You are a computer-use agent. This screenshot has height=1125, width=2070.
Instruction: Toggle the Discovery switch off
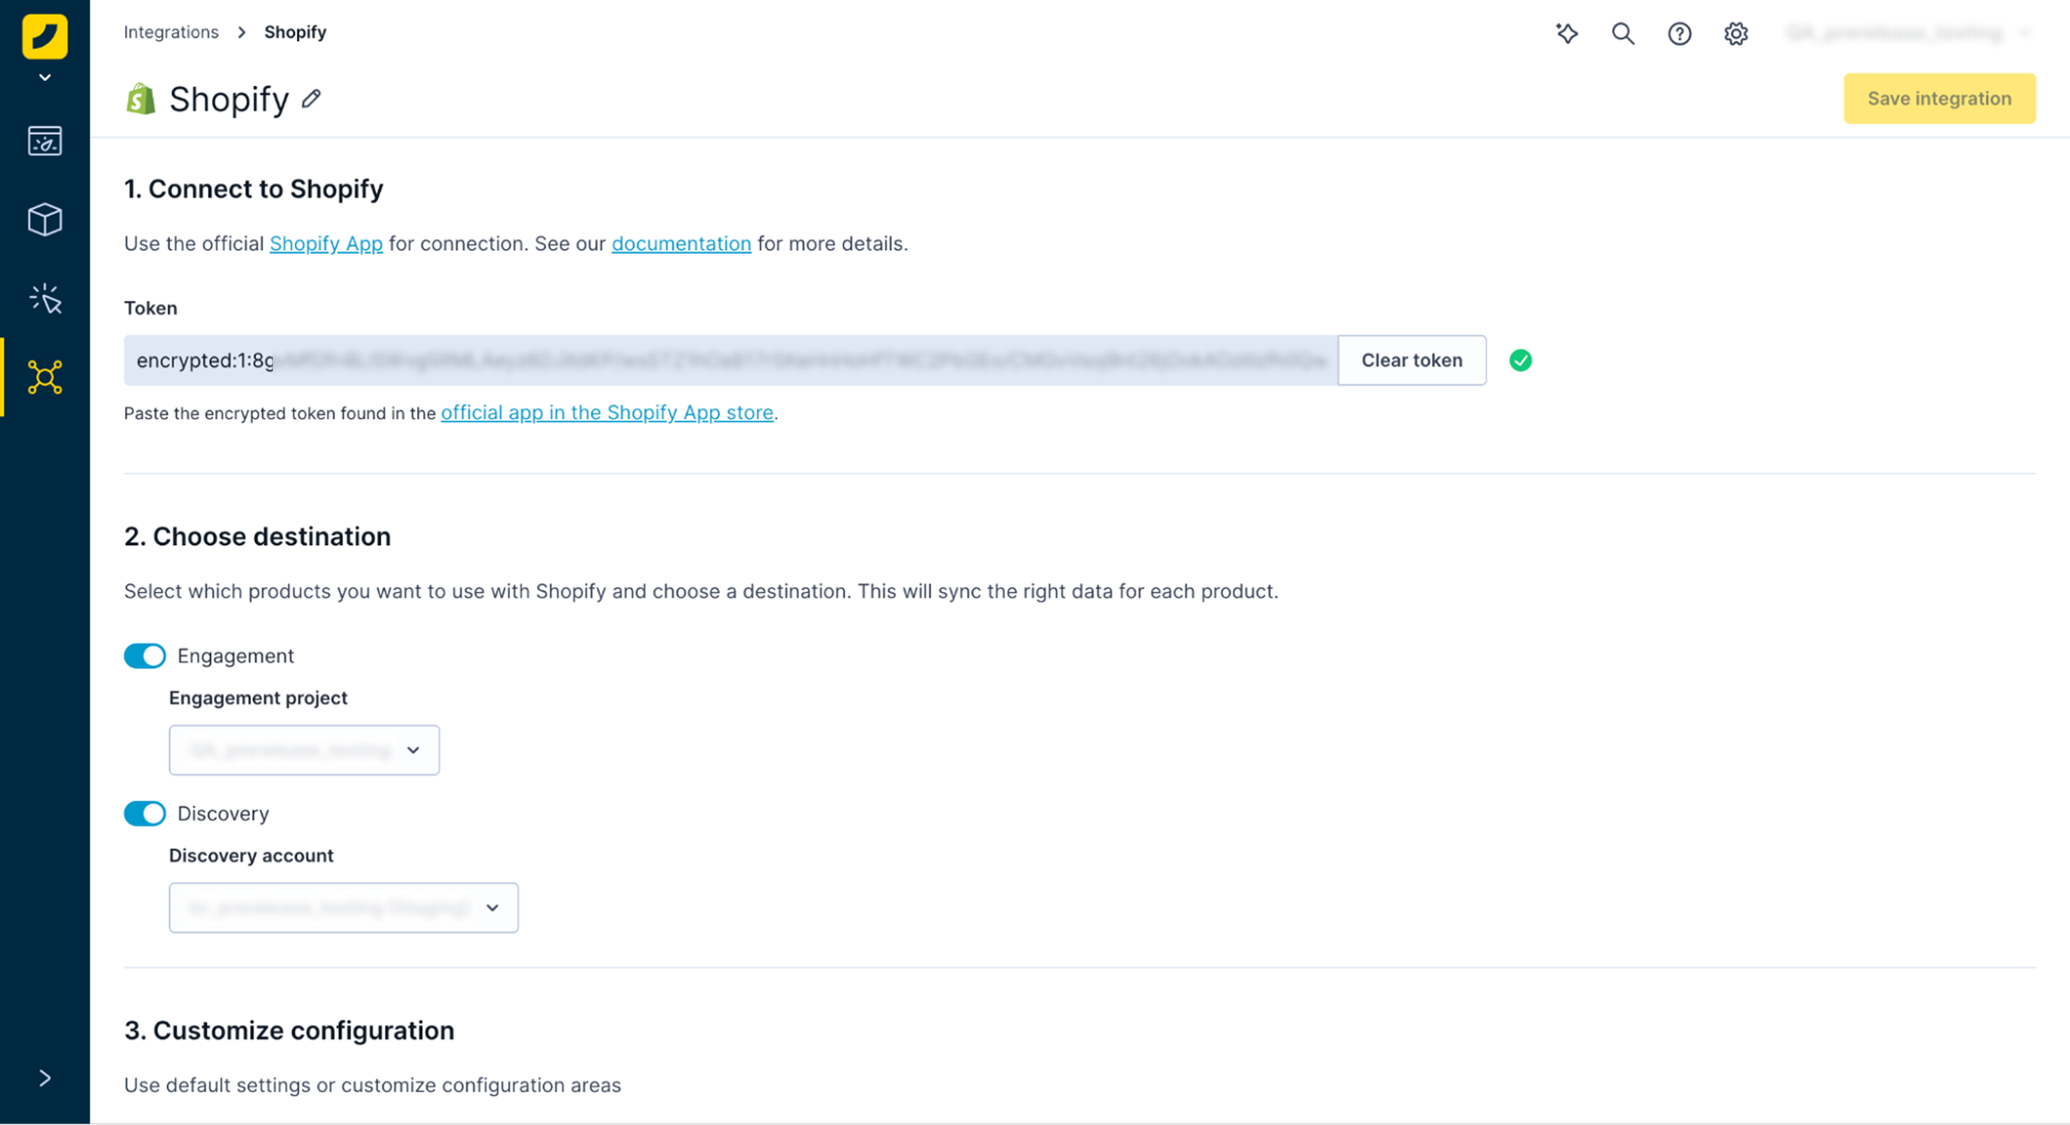pyautogui.click(x=144, y=813)
